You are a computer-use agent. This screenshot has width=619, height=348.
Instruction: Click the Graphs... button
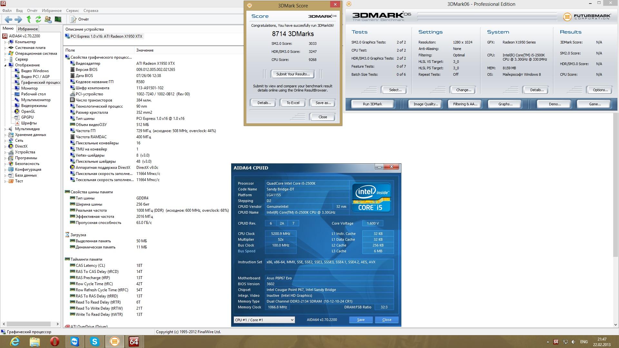tap(505, 104)
